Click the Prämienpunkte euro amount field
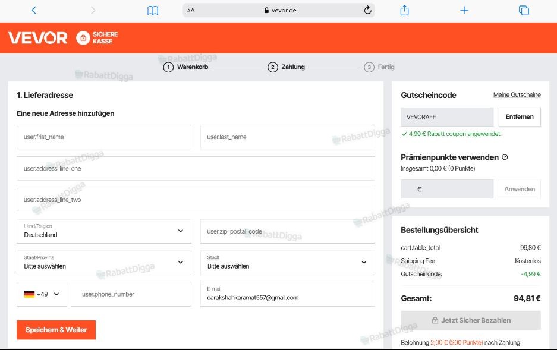Screen dimensions: 557x350 click(x=447, y=189)
